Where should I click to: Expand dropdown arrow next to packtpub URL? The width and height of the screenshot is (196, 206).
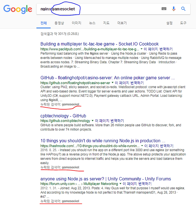click(x=142, y=49)
